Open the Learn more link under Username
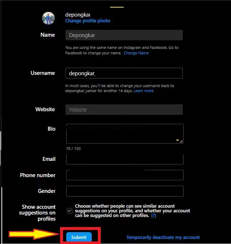The image size is (231, 244). click(144, 91)
